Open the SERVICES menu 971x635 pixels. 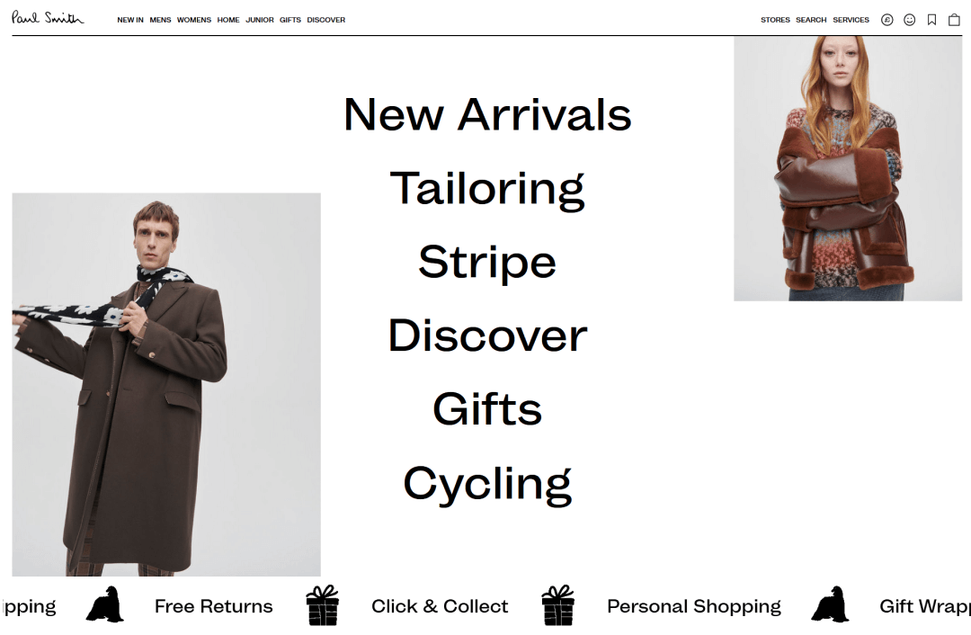pos(851,20)
